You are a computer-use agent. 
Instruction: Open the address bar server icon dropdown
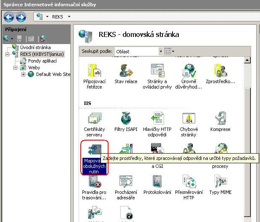(x=47, y=16)
